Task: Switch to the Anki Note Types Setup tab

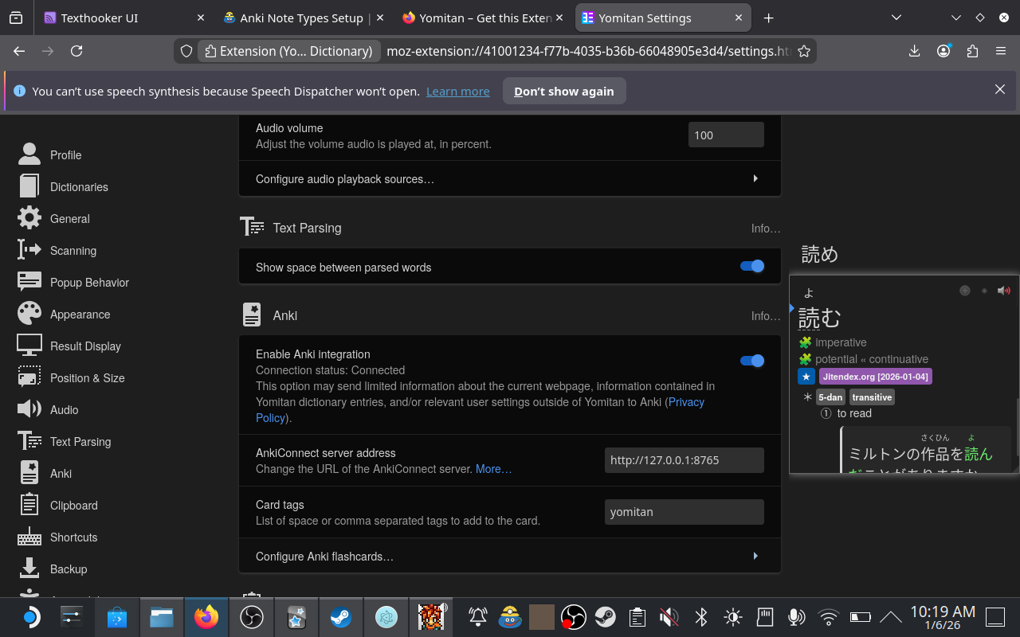Action: point(303,17)
